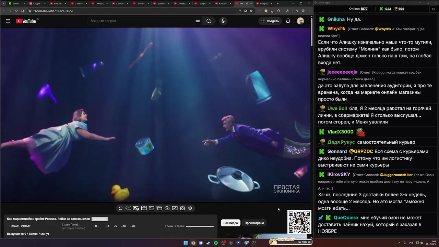The image size is (439, 247).
Task: Click the Chrome reload button
Action: tap(16, 11)
